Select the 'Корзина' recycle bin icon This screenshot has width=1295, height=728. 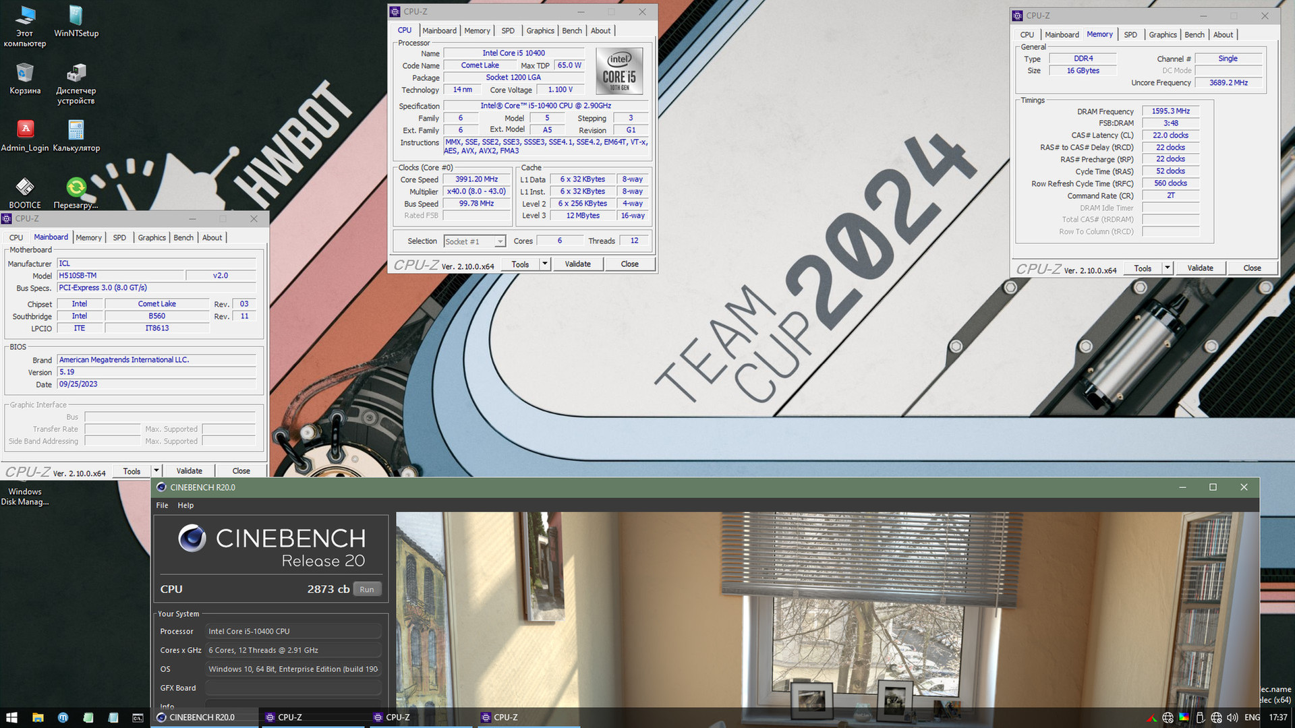click(x=25, y=78)
